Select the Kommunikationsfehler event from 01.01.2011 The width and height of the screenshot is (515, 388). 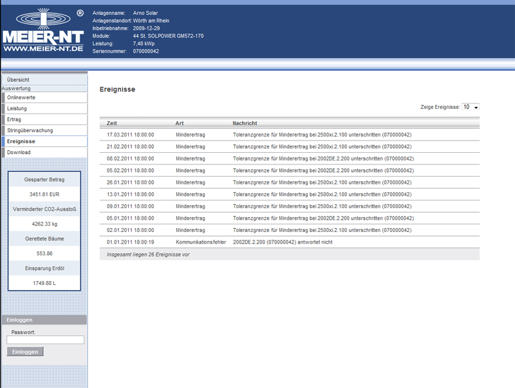tap(289, 242)
